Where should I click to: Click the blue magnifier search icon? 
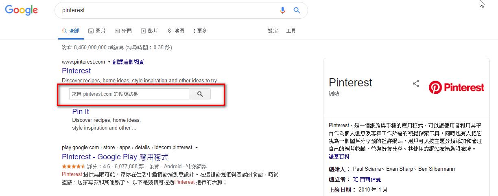[x=297, y=11]
